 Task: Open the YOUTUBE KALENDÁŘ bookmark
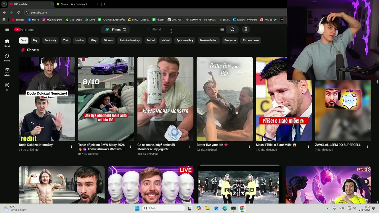[x=111, y=20]
